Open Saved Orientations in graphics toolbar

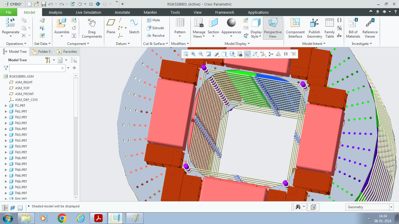[x=232, y=54]
